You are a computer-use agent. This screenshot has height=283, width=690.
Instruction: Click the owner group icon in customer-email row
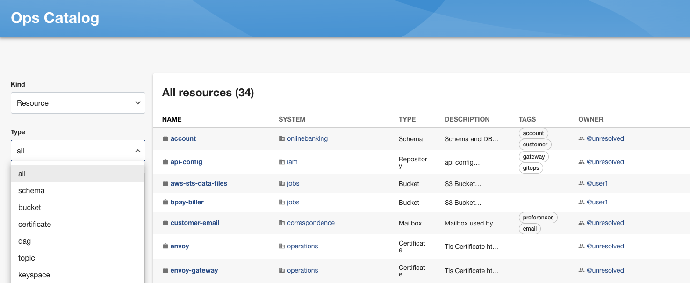(582, 223)
